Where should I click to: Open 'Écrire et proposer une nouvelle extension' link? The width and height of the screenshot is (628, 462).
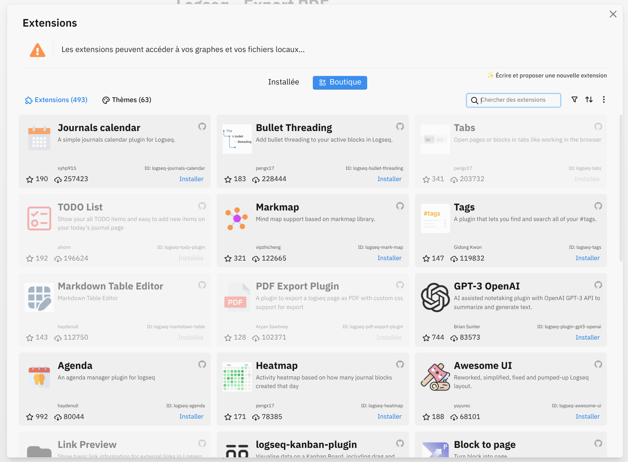tap(547, 76)
